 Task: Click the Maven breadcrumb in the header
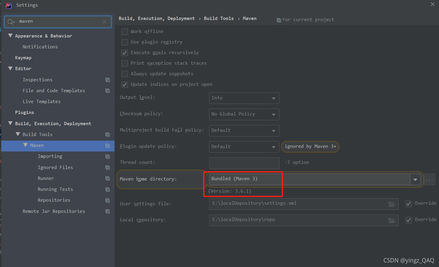click(250, 18)
